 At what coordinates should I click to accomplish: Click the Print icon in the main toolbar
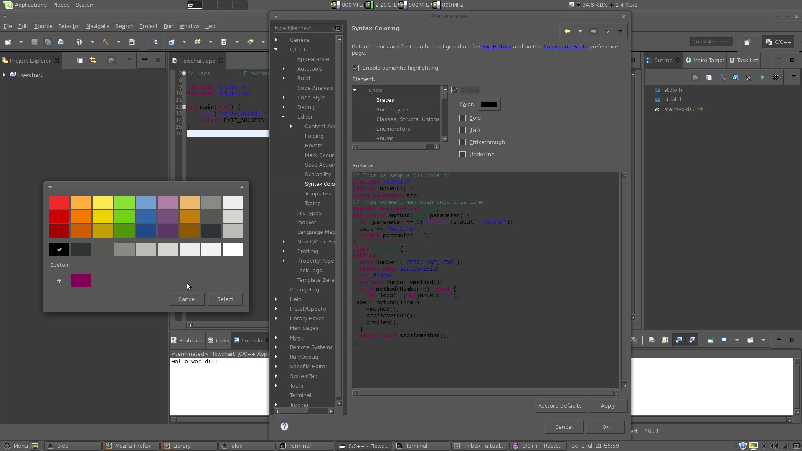tap(61, 42)
